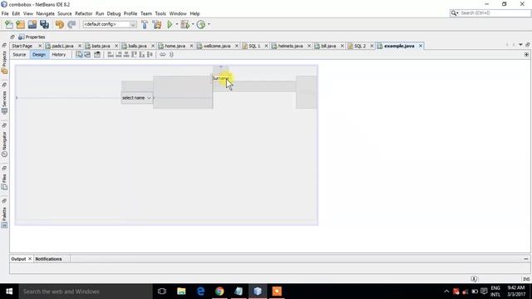Screen dimensions: 532x299
Task: Click the New File toolbar icon
Action: 9,24
